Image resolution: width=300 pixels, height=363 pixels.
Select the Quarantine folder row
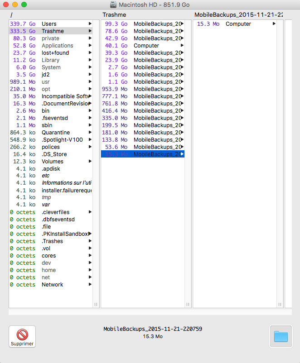(x=51, y=133)
